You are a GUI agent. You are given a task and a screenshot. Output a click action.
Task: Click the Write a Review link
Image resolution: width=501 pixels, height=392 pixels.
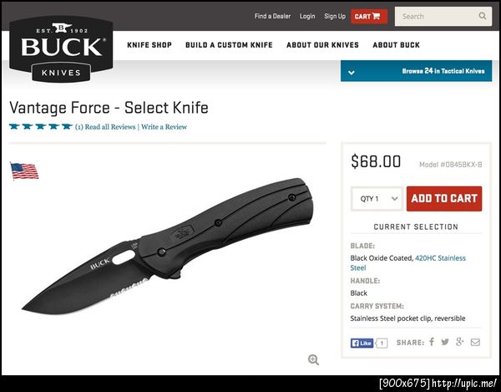pos(164,127)
